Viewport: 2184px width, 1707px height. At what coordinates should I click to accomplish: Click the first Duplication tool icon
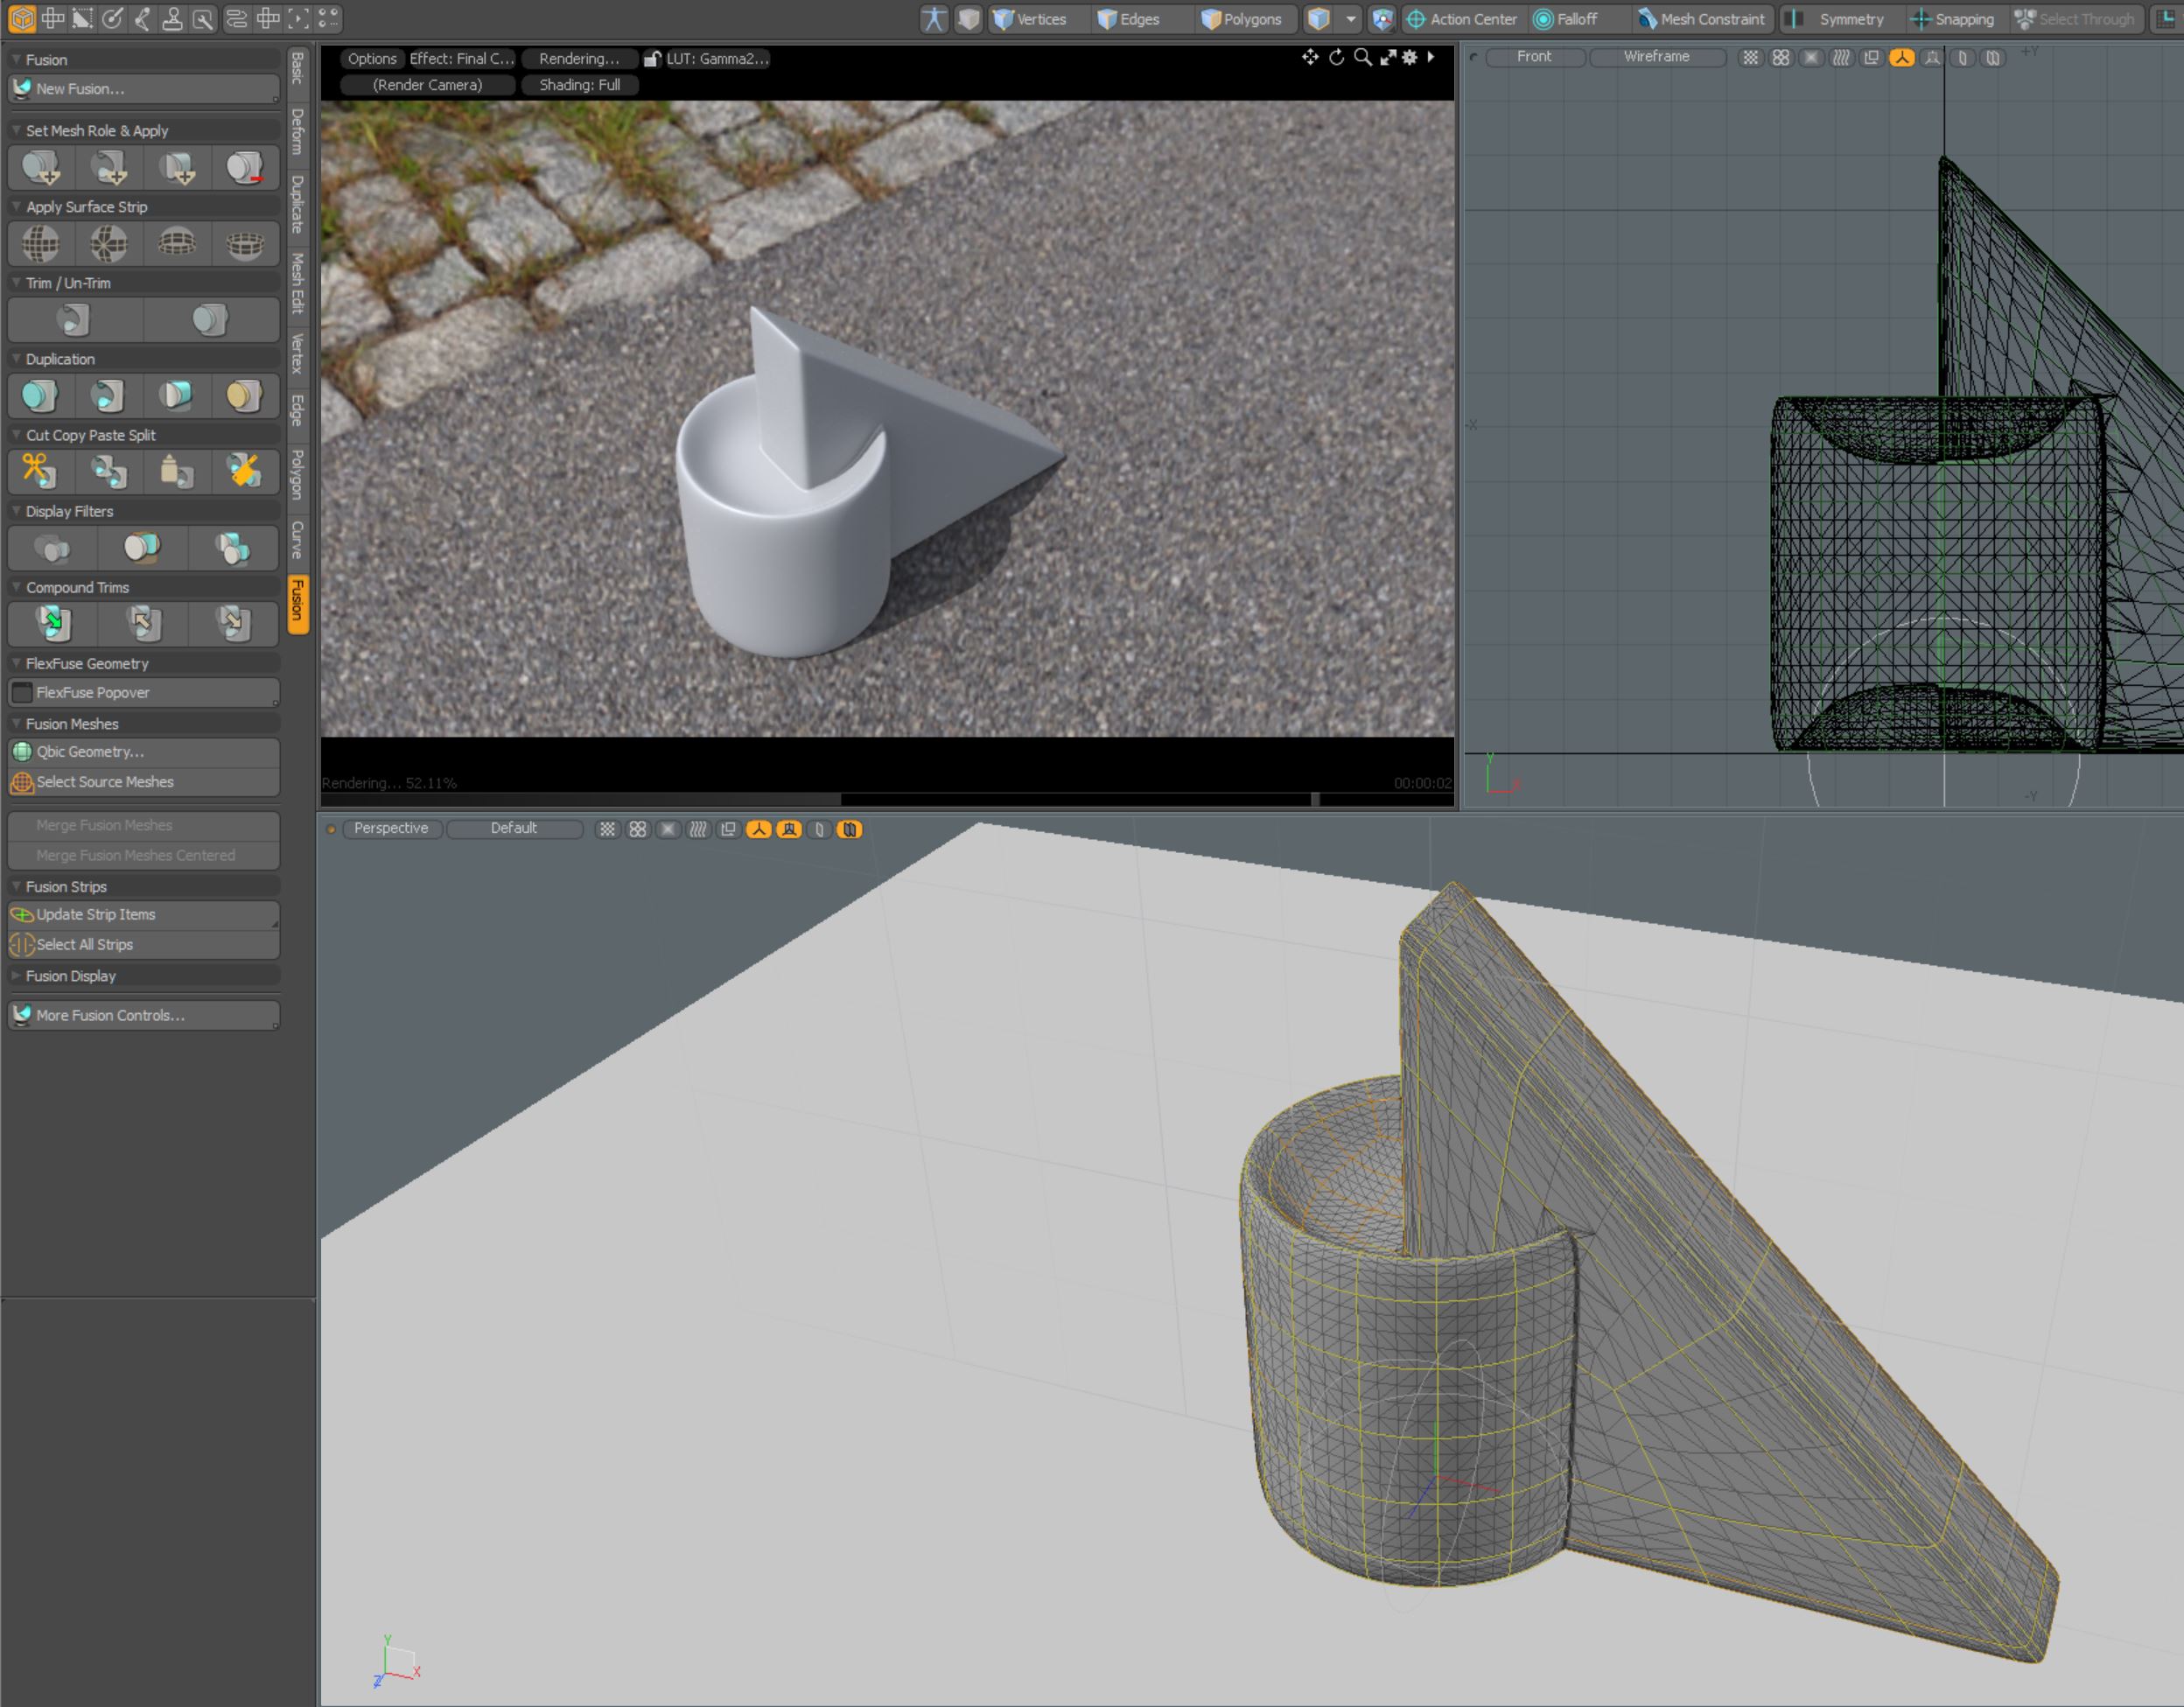[x=40, y=396]
